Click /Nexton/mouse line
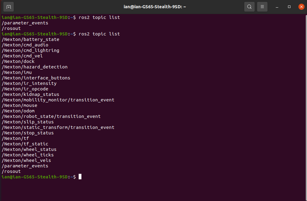Screen dimensions: 307x201 (x=20, y=105)
